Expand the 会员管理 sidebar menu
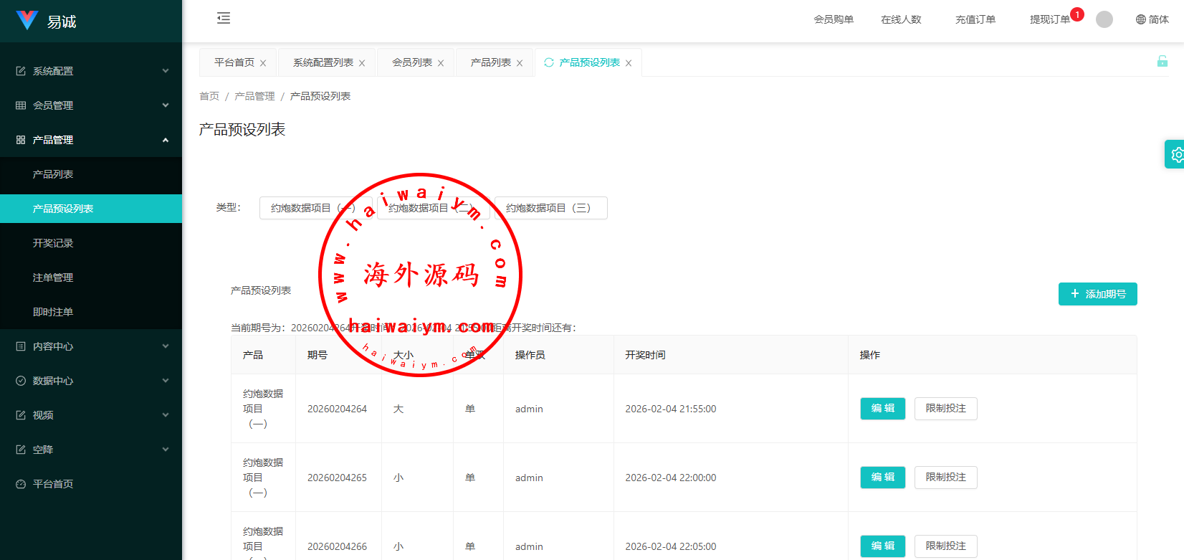Image resolution: width=1184 pixels, height=560 pixels. point(91,105)
